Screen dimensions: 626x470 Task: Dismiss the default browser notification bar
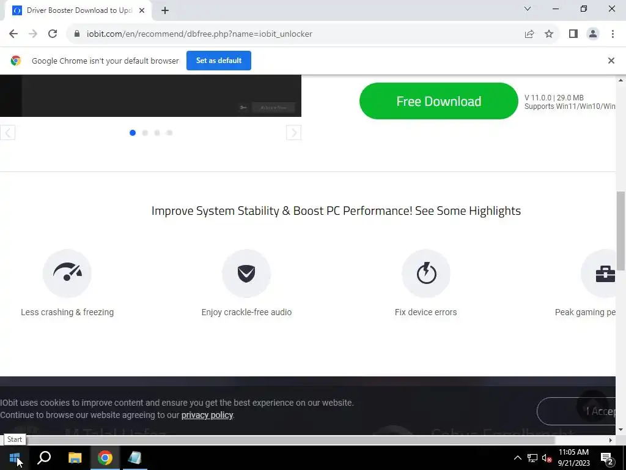point(611,61)
